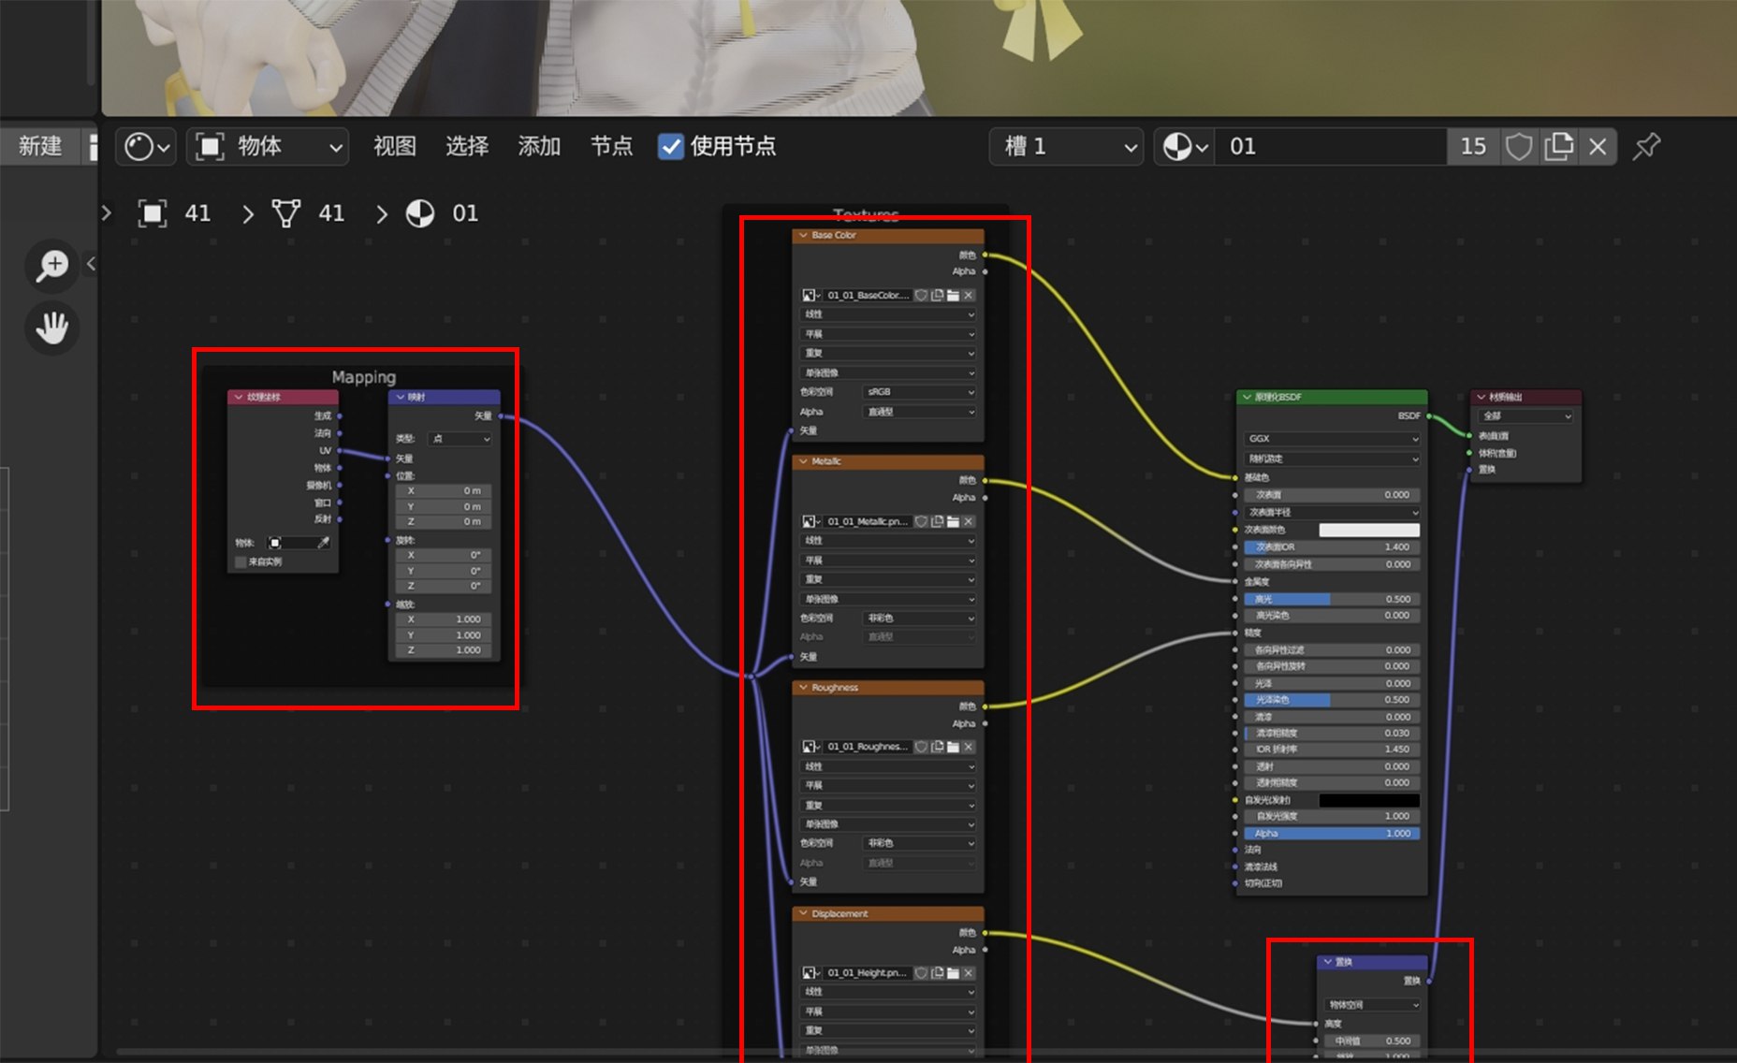Click the 新建 button
This screenshot has width=1737, height=1063.
point(38,146)
